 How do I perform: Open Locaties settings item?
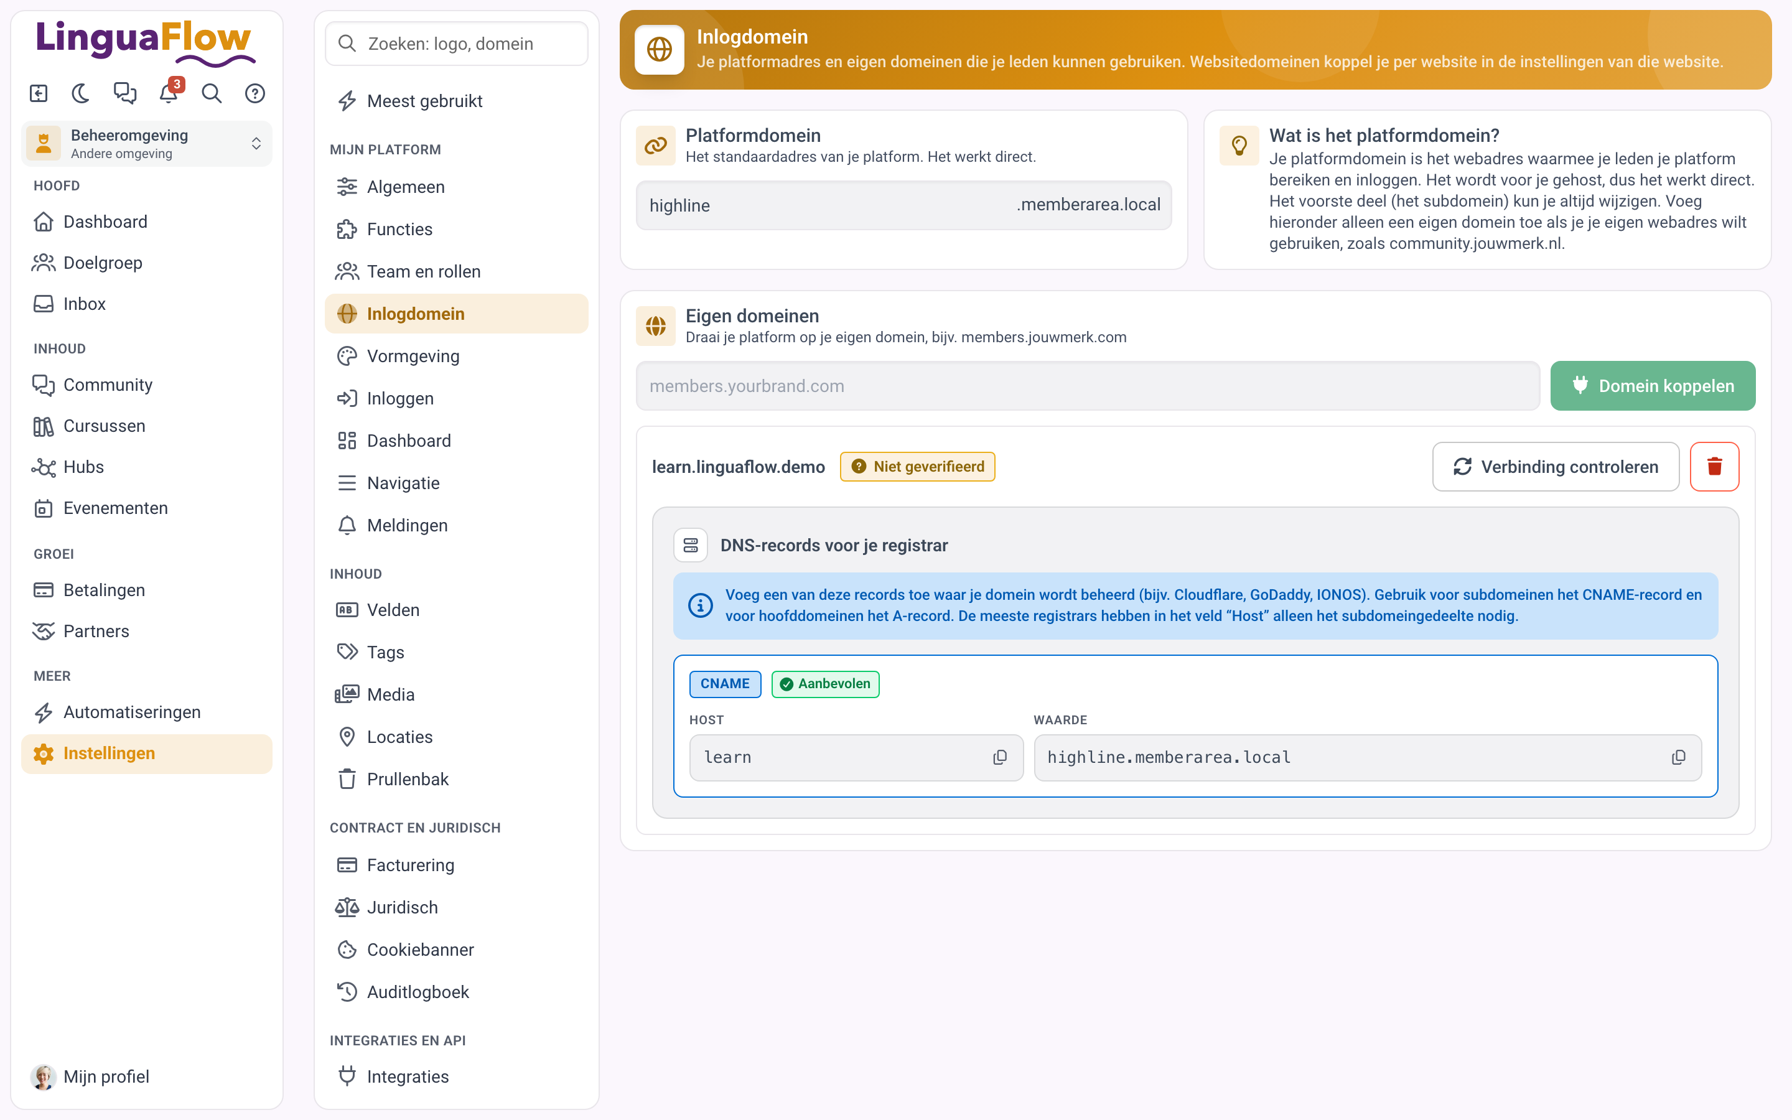tap(457, 736)
